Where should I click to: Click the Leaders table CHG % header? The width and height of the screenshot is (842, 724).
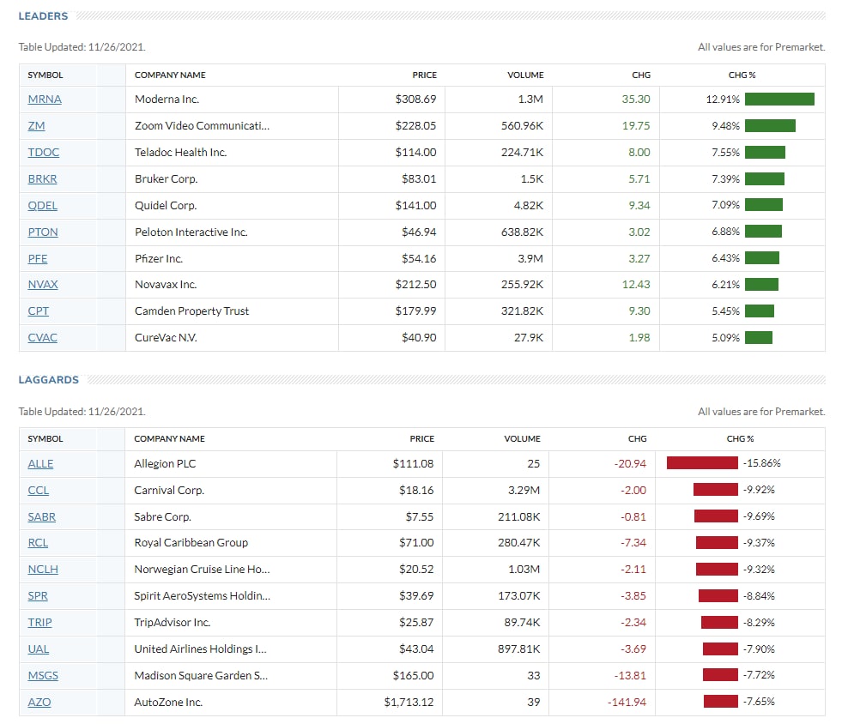(742, 75)
